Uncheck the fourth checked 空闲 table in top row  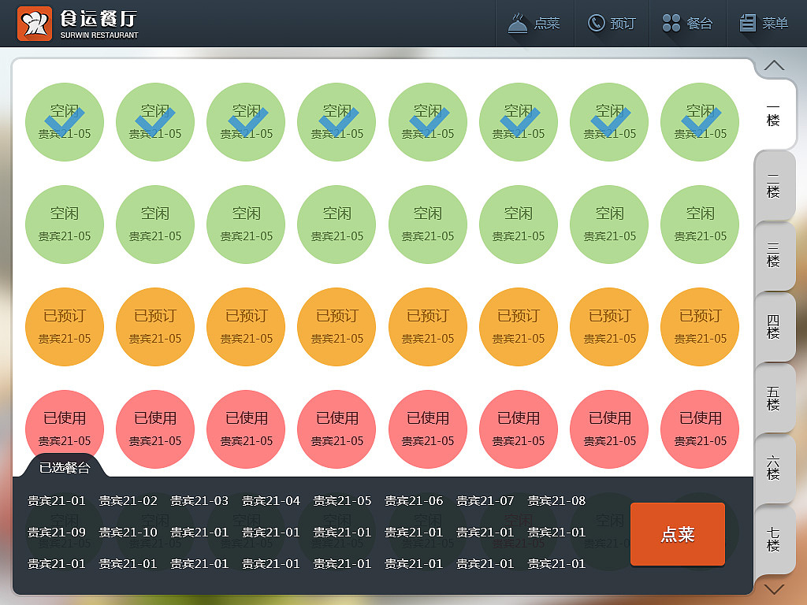click(x=337, y=122)
